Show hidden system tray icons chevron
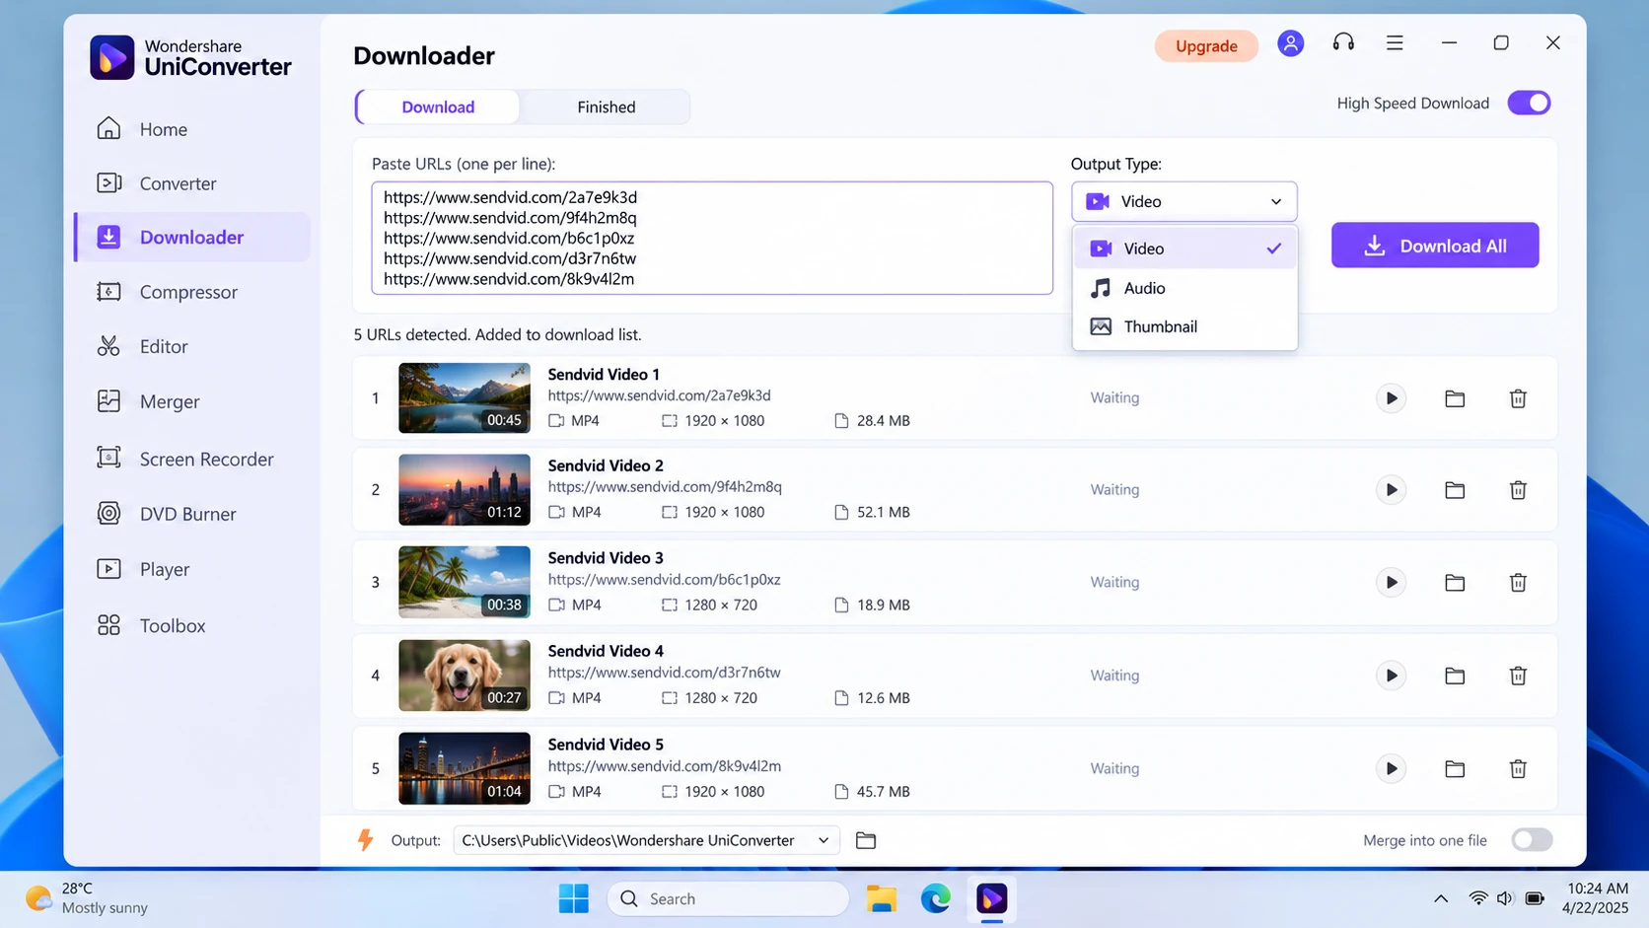Screen dimensions: 1649x928 point(1441,898)
